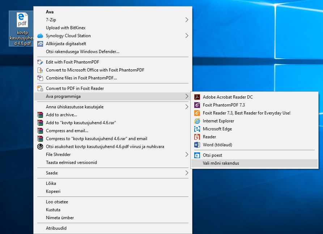This screenshot has height=234, width=323.
Task: Select Loo otsetee
Action: pyautogui.click(x=113, y=202)
